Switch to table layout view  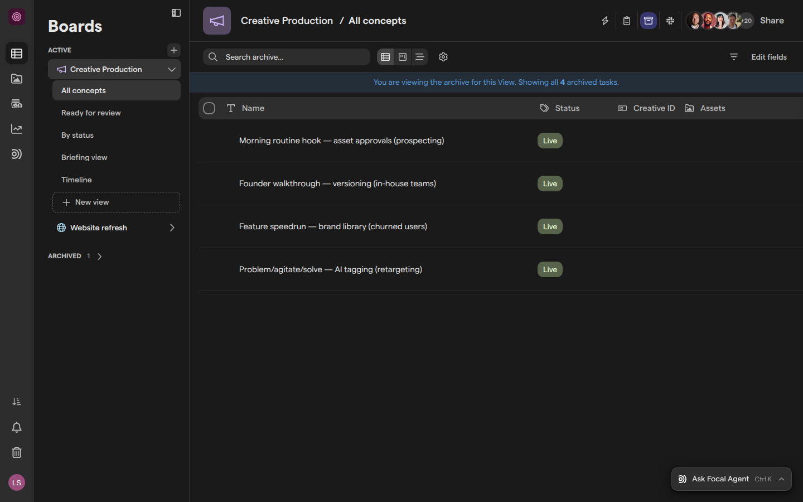point(385,57)
